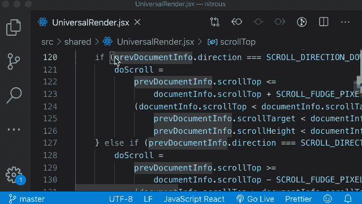The image size is (362, 204).
Task: Click prevDocumentInfo.scrollTarget on line 125
Action: [225, 118]
